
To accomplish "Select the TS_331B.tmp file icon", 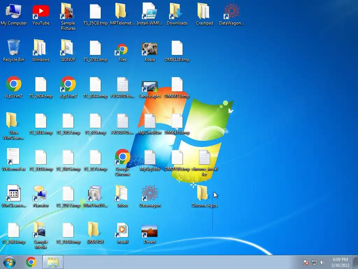I will [x=41, y=157].
